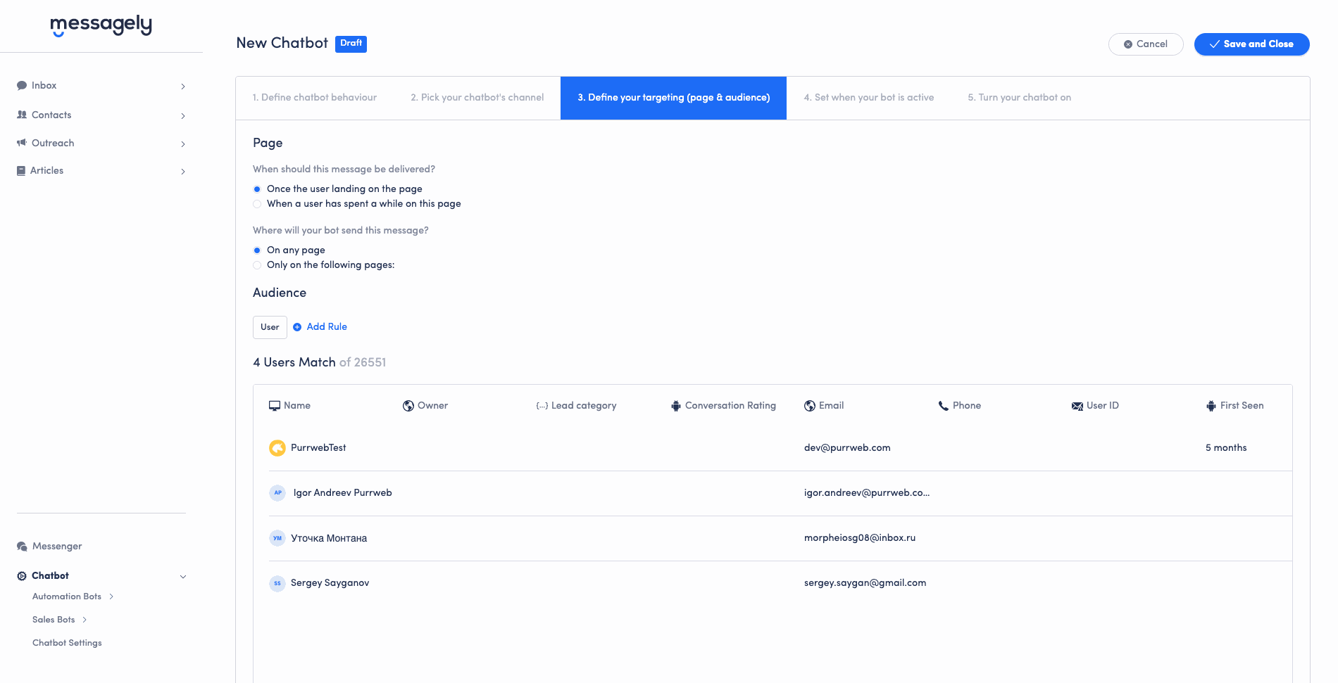This screenshot has width=1338, height=683.
Task: Expand the Outreach menu chevron
Action: point(183,144)
